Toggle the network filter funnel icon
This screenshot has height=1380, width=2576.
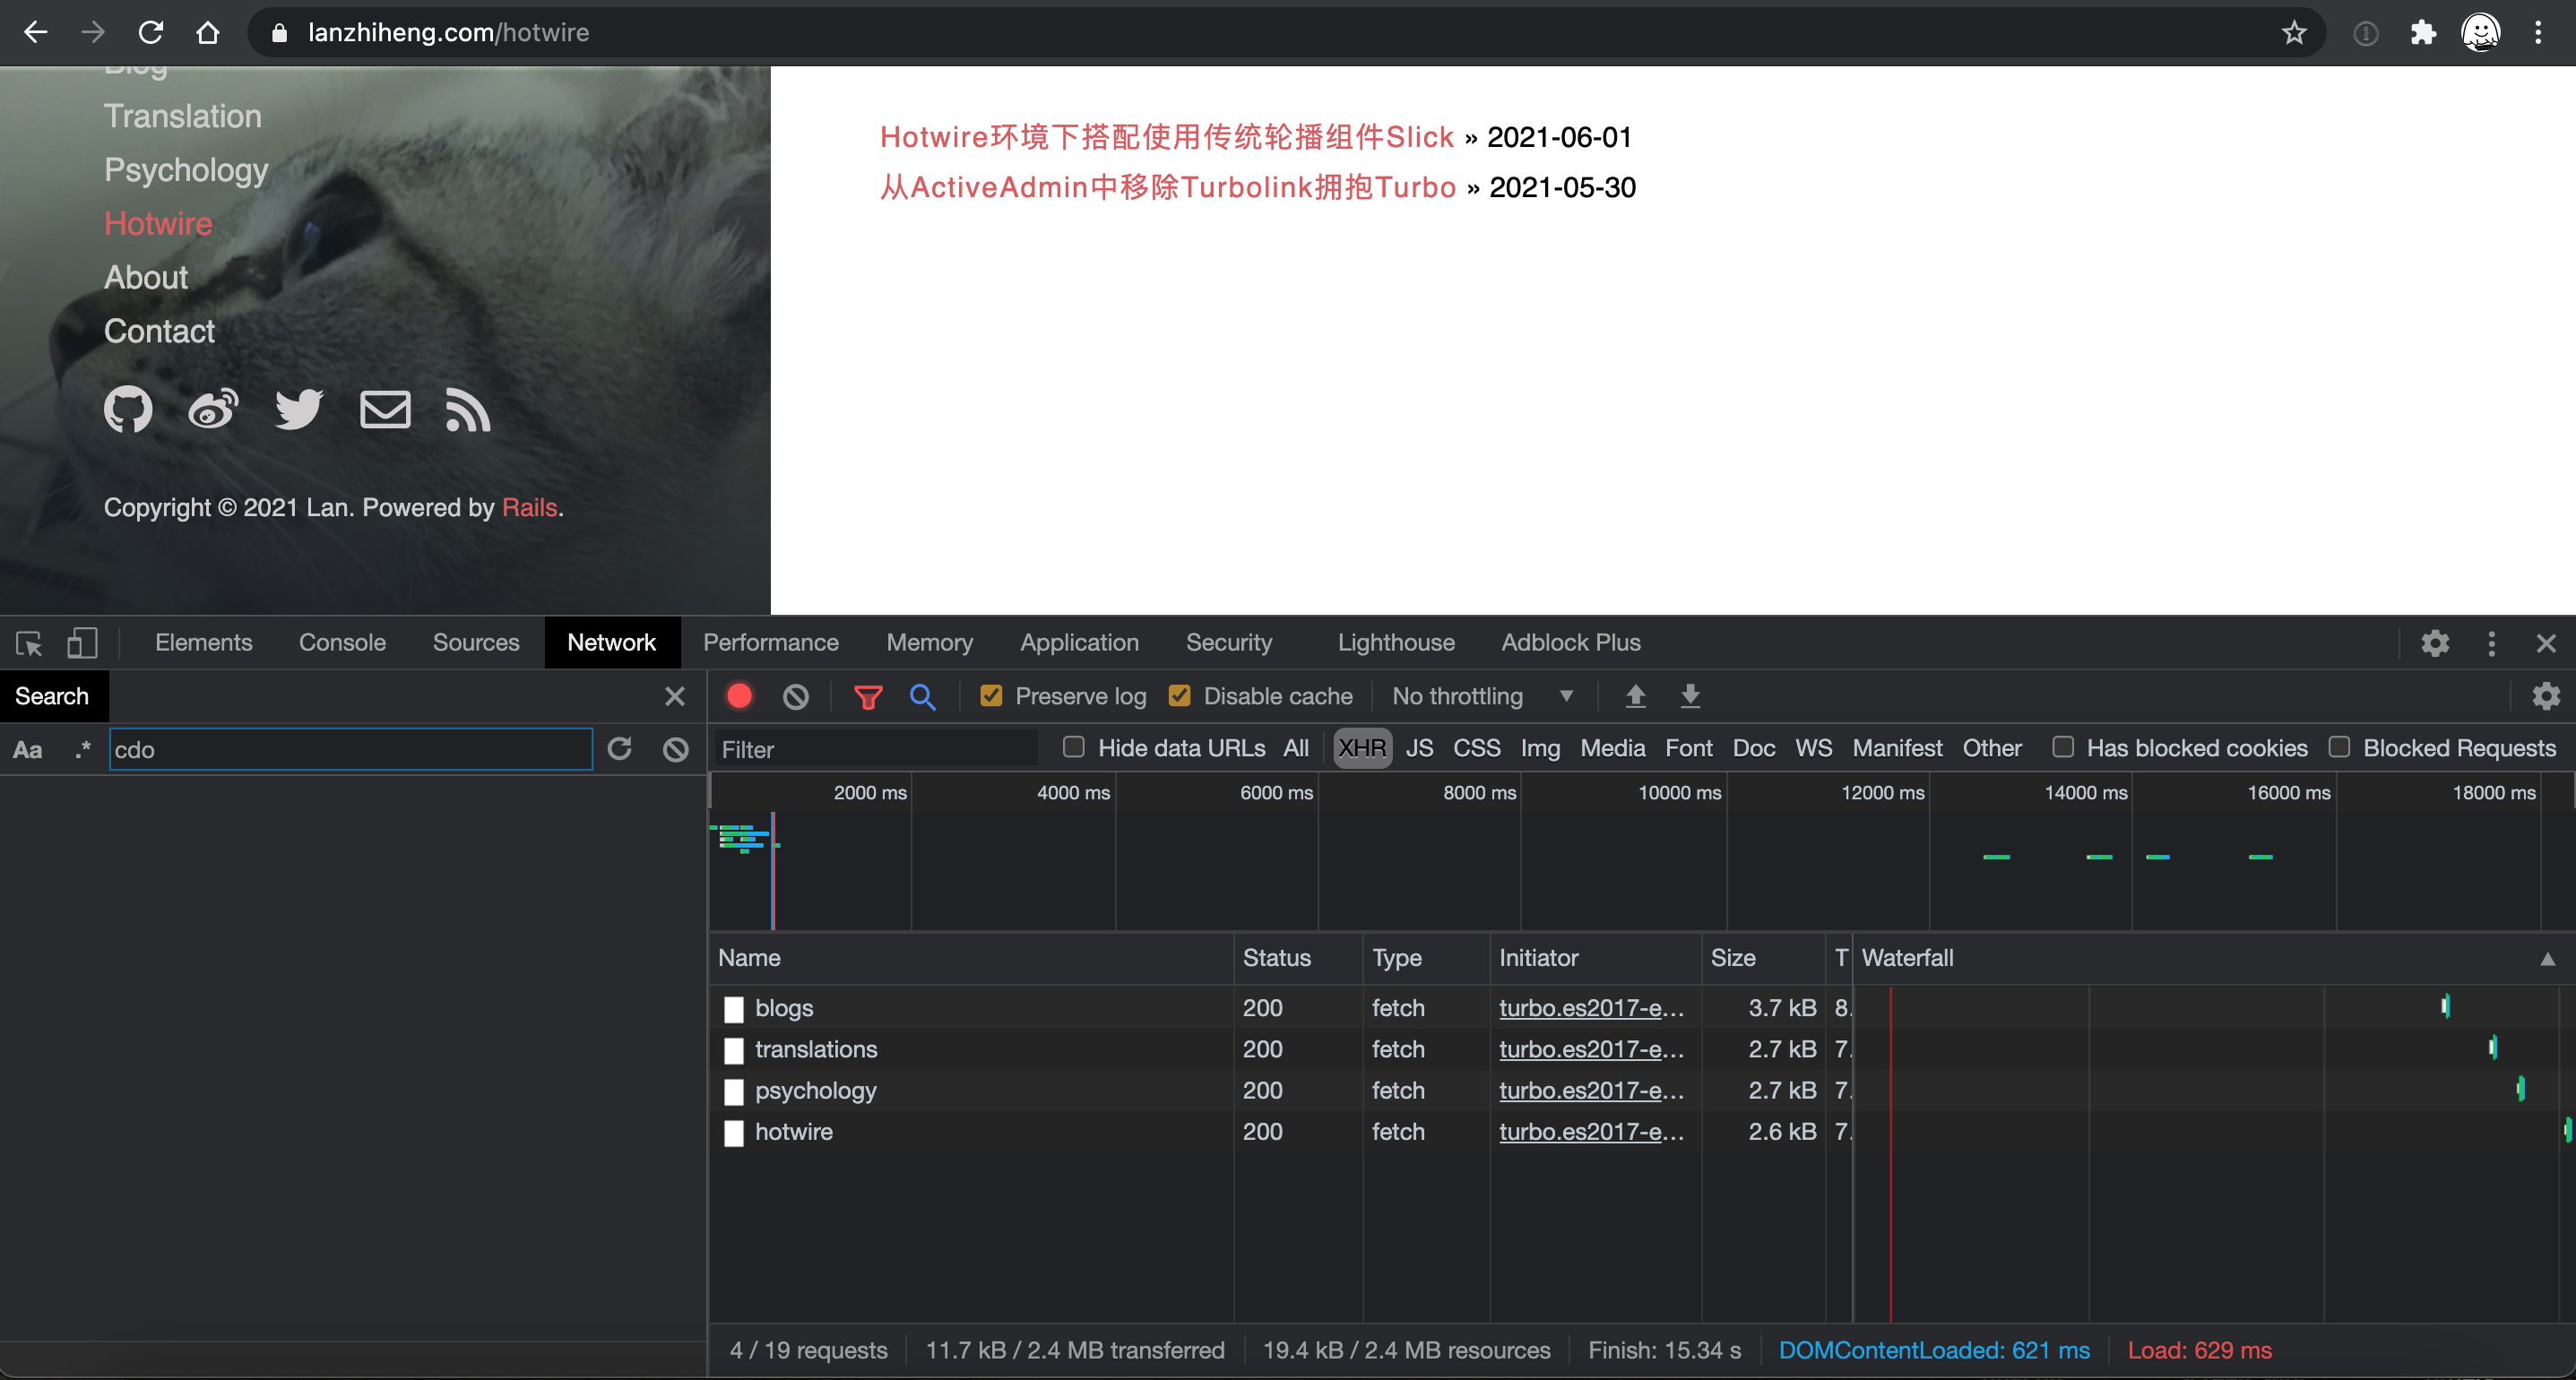[867, 696]
